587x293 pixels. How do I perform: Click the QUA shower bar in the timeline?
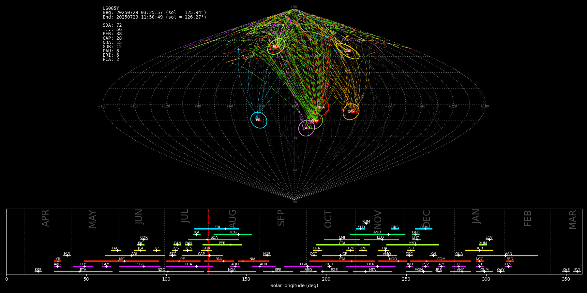pos(459,256)
